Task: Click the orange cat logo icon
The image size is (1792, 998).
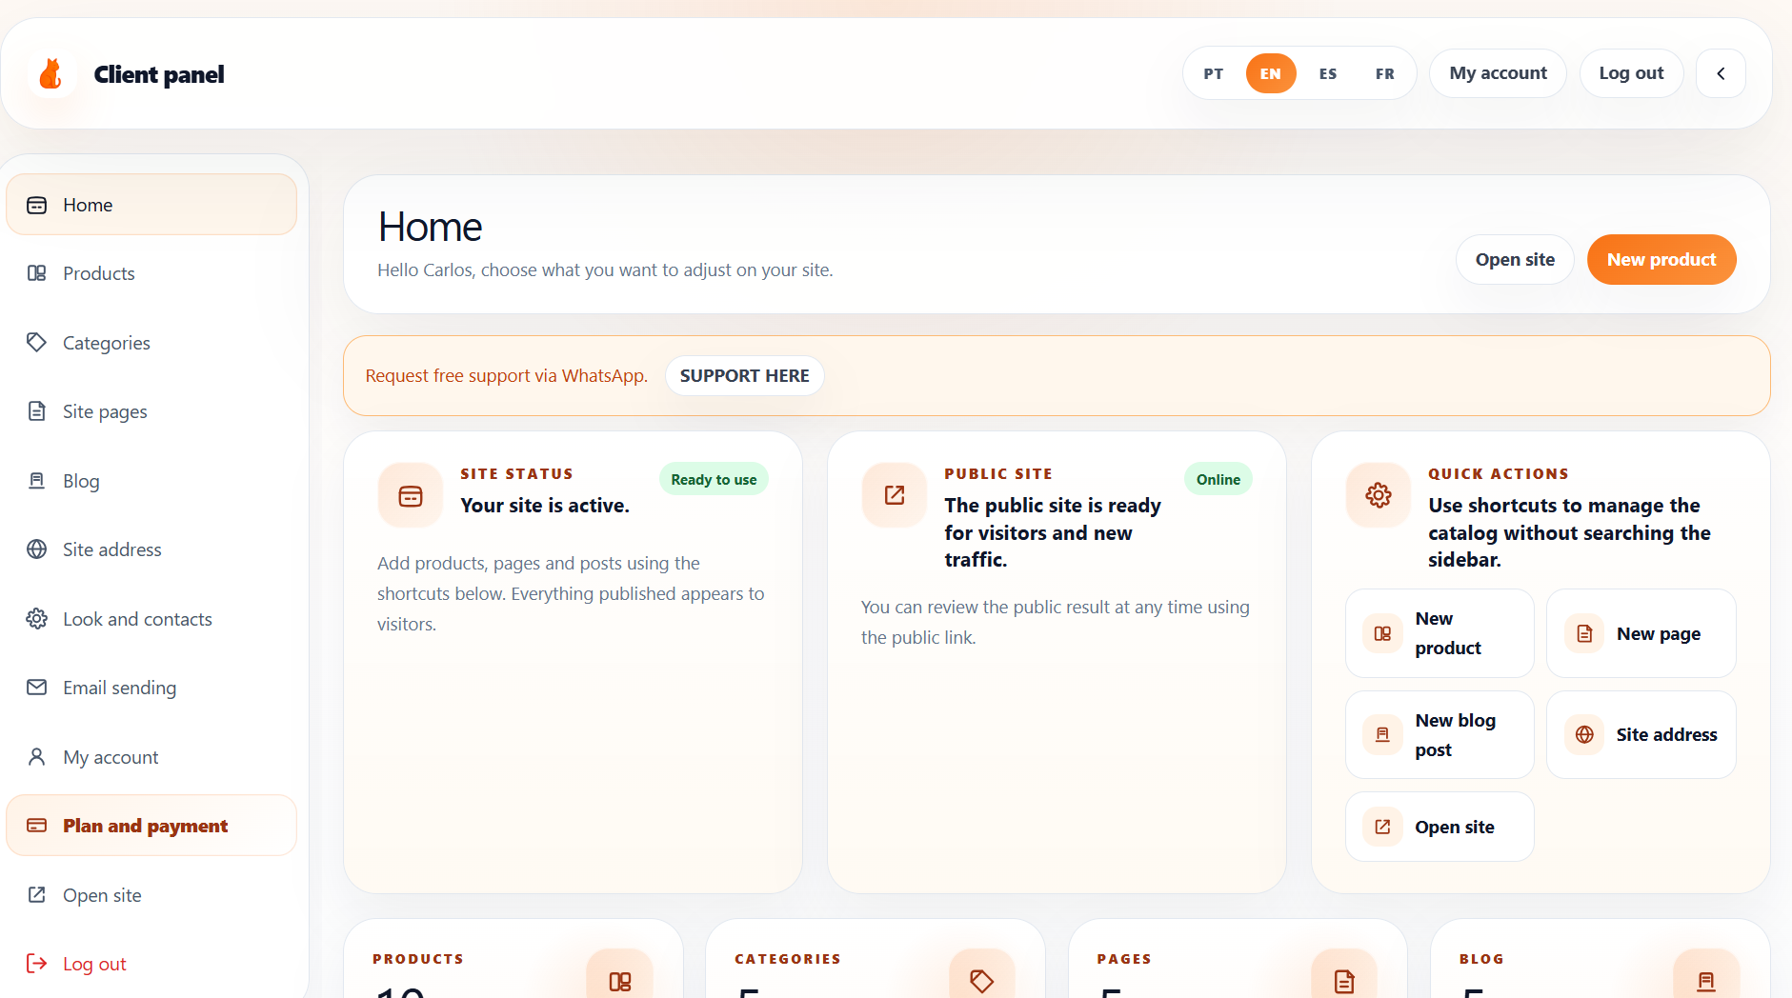Action: pos(50,73)
